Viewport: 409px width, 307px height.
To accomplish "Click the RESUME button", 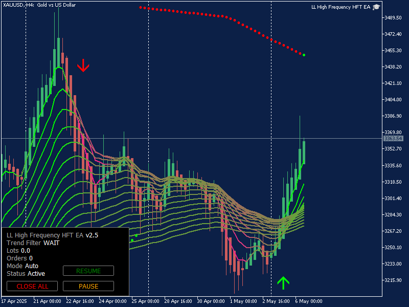I will [x=88, y=271].
